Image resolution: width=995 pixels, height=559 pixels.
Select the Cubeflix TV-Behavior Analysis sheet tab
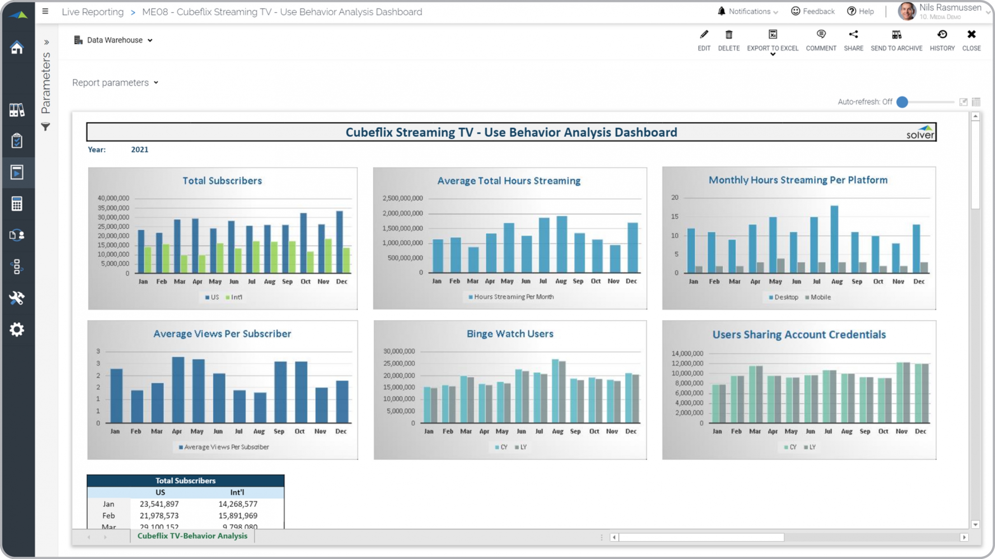[x=192, y=536]
